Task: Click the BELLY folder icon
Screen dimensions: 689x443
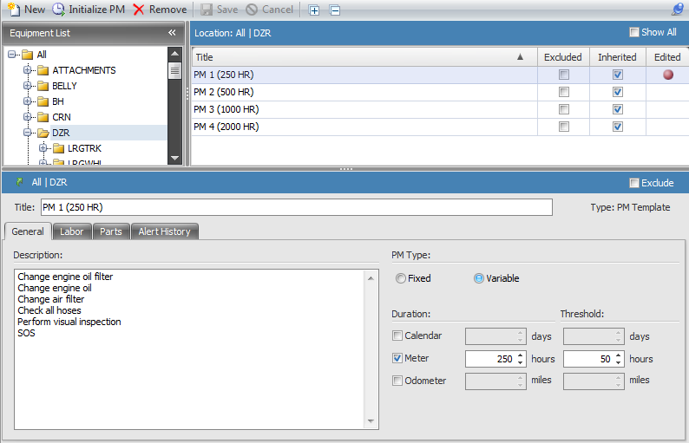Action: click(43, 86)
